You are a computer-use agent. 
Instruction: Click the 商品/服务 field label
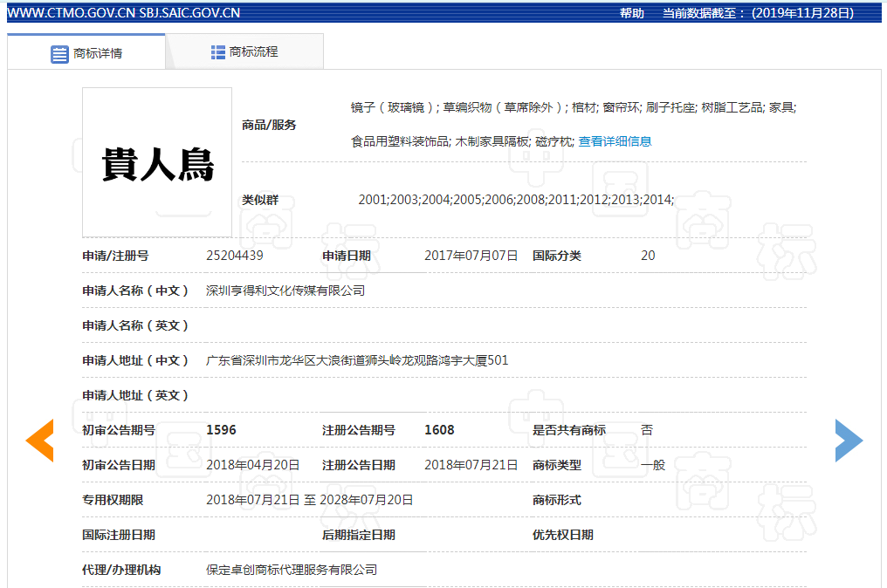click(x=269, y=125)
